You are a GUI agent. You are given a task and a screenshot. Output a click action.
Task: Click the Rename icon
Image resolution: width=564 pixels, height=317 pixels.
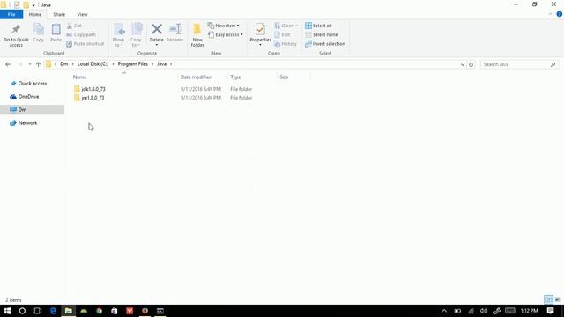point(174,33)
